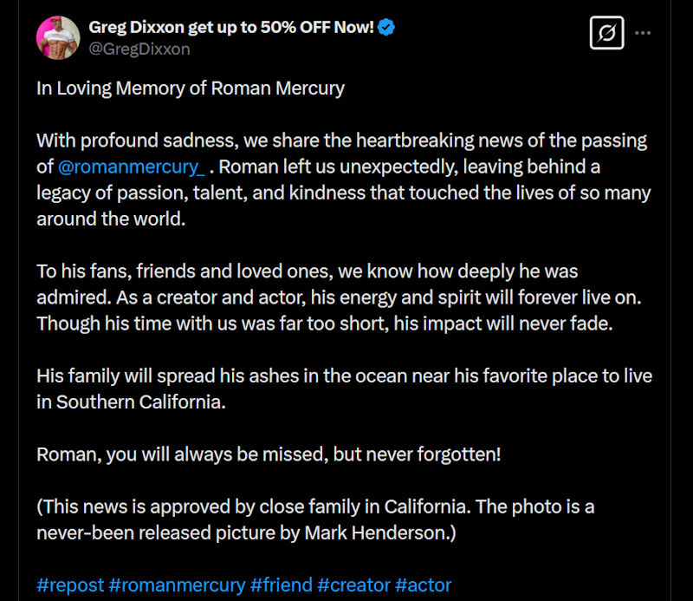Click the #repost hashtag
This screenshot has height=601, width=693.
pos(70,585)
